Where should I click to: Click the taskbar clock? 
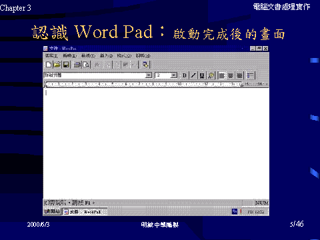[x=256, y=212]
